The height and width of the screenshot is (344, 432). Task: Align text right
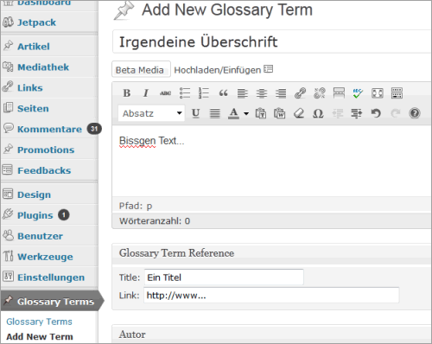coord(281,93)
